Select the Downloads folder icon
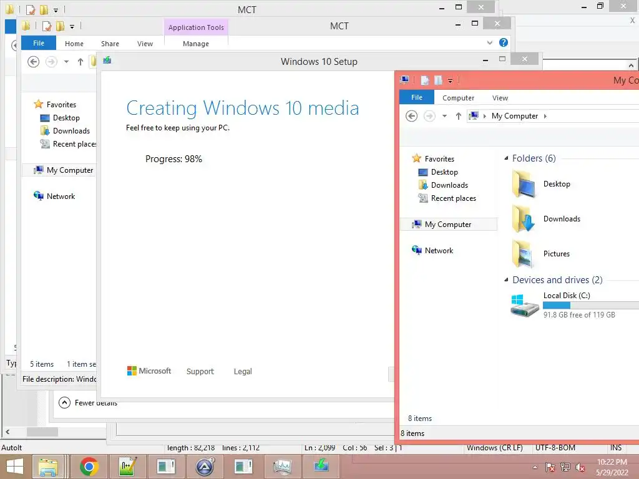The image size is (639, 479). tap(524, 219)
